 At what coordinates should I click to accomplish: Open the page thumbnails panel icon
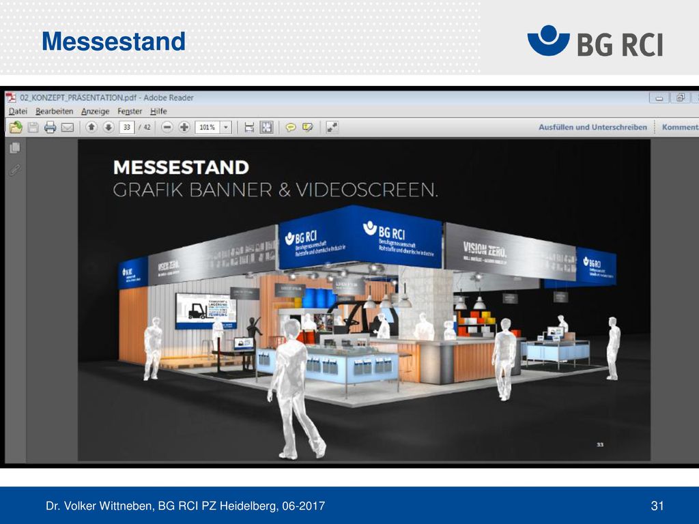click(x=15, y=147)
